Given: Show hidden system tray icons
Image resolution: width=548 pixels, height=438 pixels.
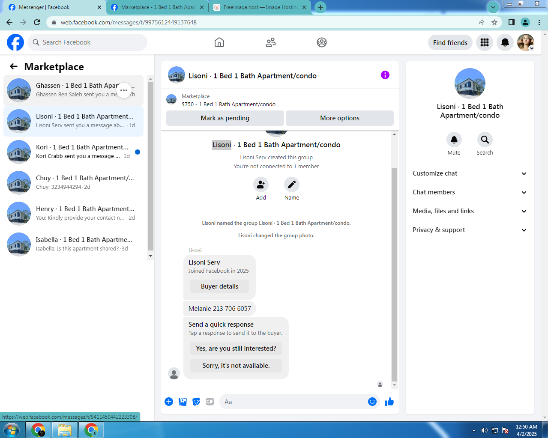Looking at the screenshot, I should click(x=474, y=430).
